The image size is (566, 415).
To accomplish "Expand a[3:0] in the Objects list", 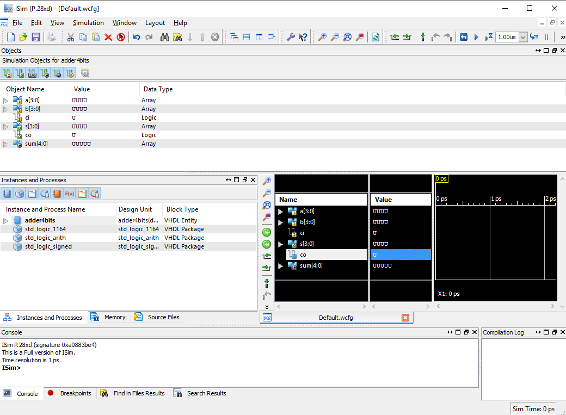I will pos(5,101).
